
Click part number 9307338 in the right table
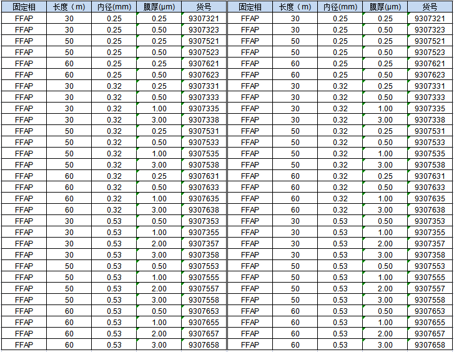point(430,120)
